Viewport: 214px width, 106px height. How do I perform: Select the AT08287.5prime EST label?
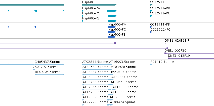point(95,72)
